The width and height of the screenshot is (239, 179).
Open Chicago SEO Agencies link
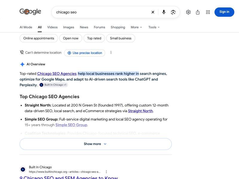pos(57,74)
